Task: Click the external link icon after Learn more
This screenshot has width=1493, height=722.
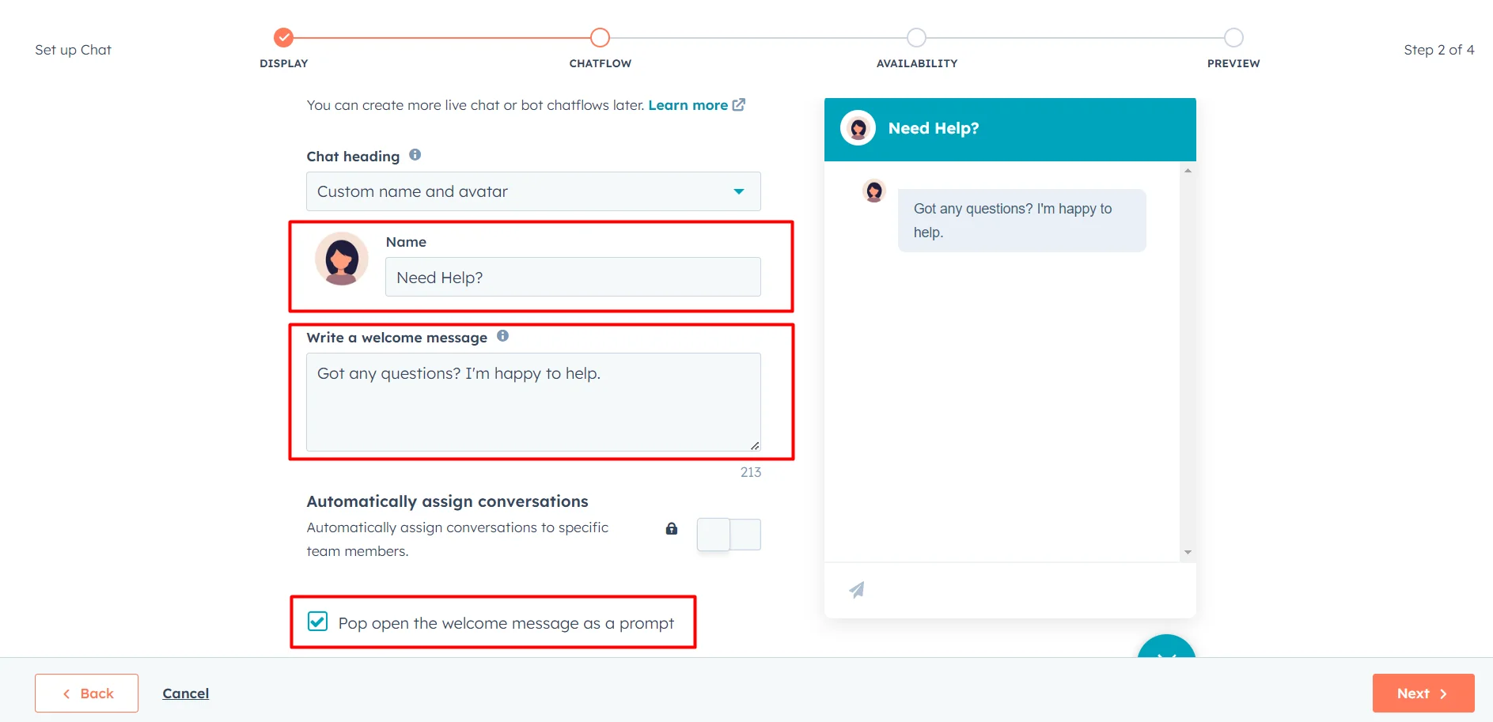Action: click(x=739, y=104)
